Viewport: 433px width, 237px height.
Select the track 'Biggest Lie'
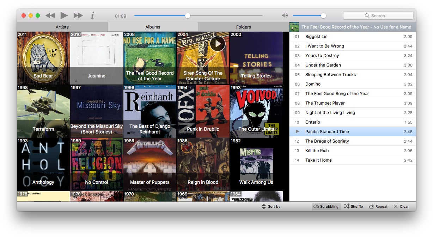[x=316, y=37]
